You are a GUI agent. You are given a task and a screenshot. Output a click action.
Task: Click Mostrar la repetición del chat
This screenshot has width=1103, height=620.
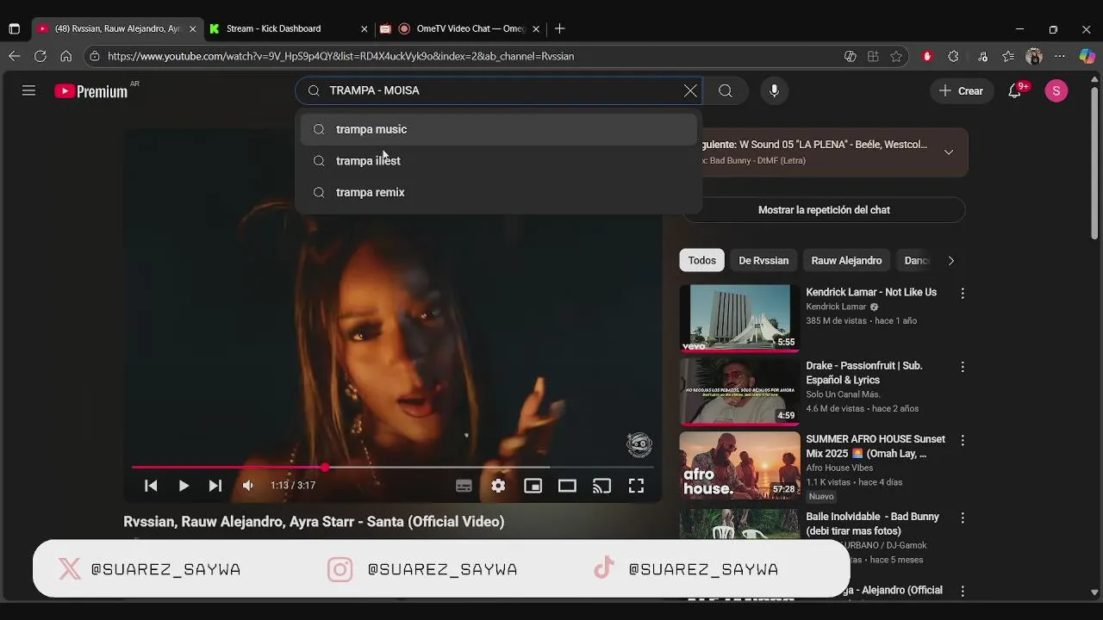point(824,210)
